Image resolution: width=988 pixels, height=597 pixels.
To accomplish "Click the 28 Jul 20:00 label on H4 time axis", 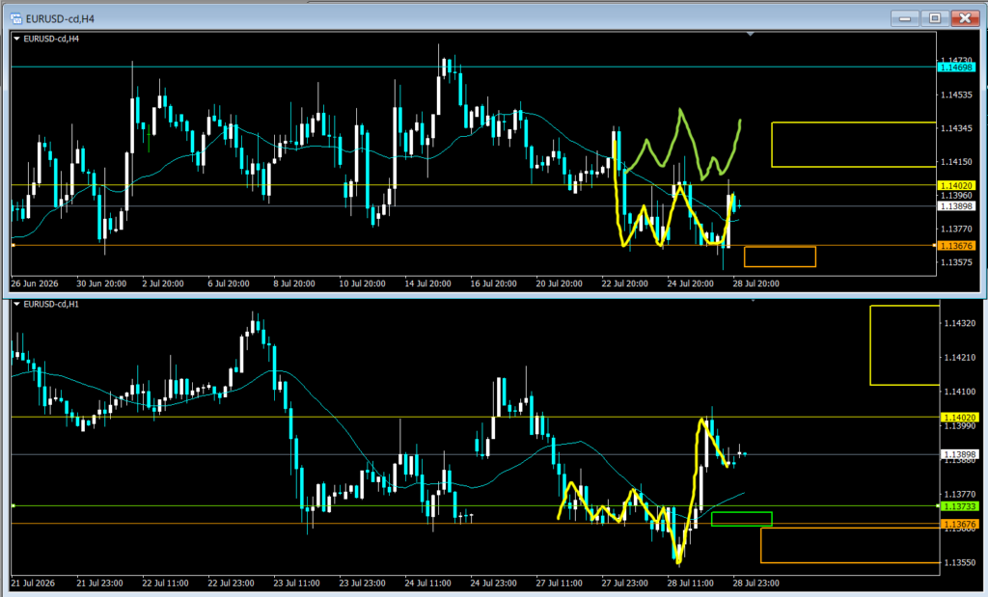I will tap(756, 284).
